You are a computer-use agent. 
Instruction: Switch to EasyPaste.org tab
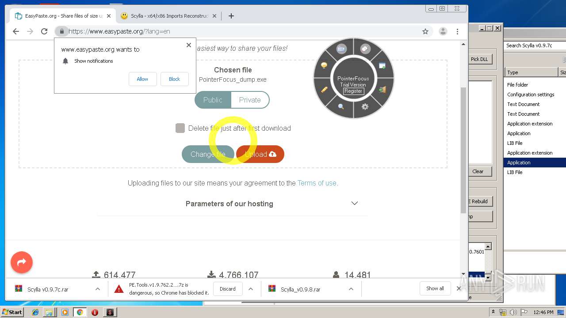(63, 16)
